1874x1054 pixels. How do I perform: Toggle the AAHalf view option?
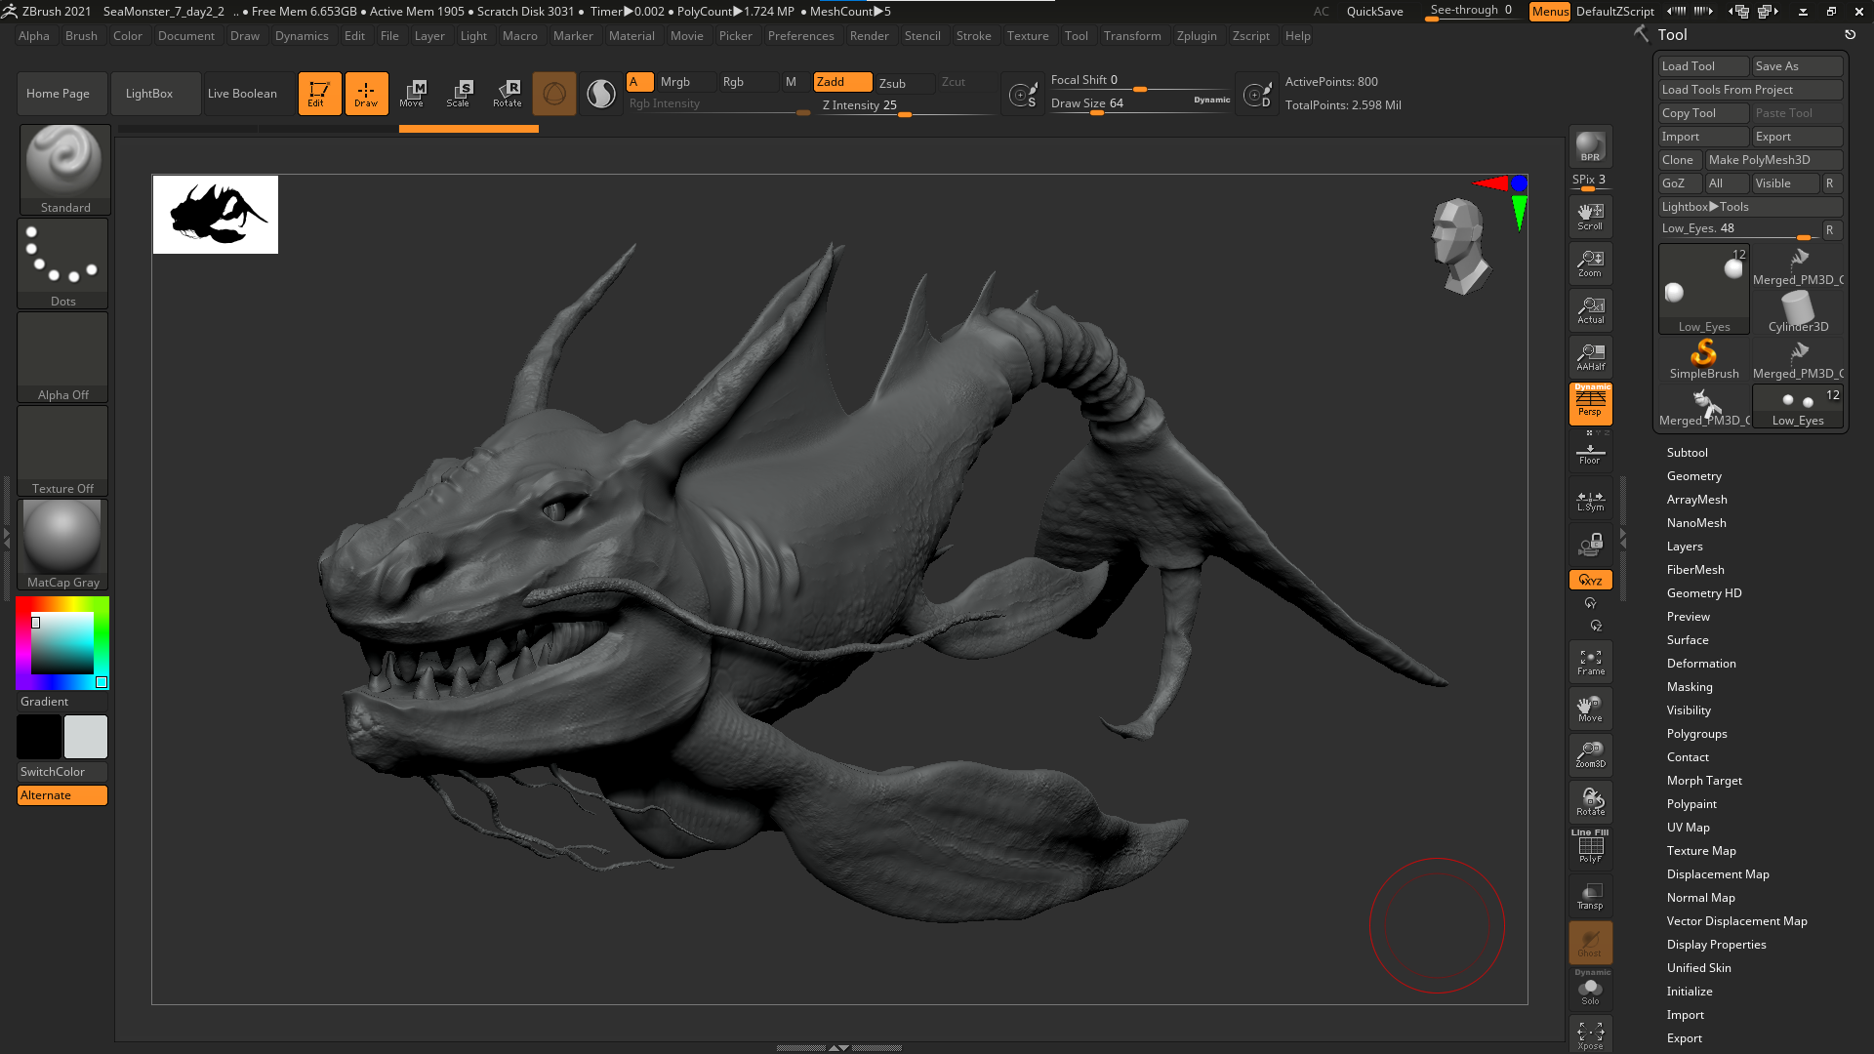click(1590, 356)
